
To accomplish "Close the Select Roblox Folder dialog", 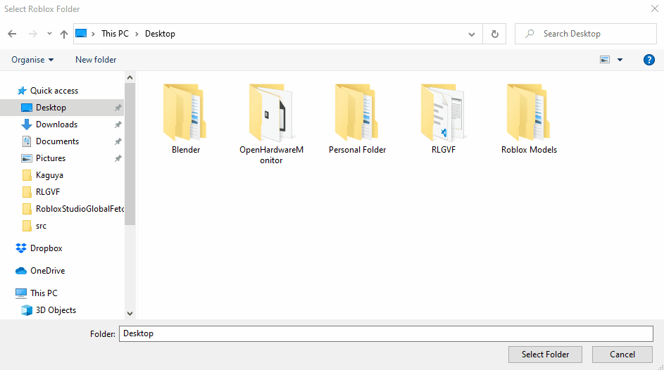I will (x=654, y=9).
